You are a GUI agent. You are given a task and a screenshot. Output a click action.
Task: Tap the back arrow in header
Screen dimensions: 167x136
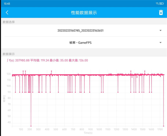coord(7,12)
